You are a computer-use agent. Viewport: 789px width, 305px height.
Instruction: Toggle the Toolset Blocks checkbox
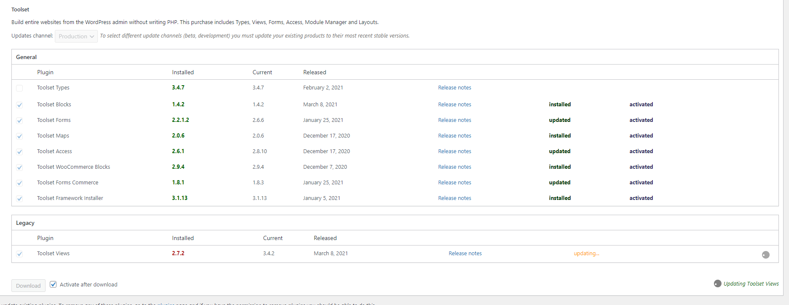(x=19, y=105)
